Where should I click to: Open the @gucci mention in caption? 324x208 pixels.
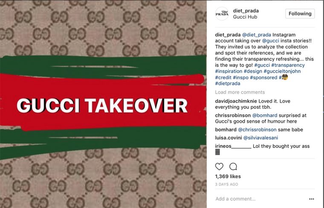click(x=270, y=41)
